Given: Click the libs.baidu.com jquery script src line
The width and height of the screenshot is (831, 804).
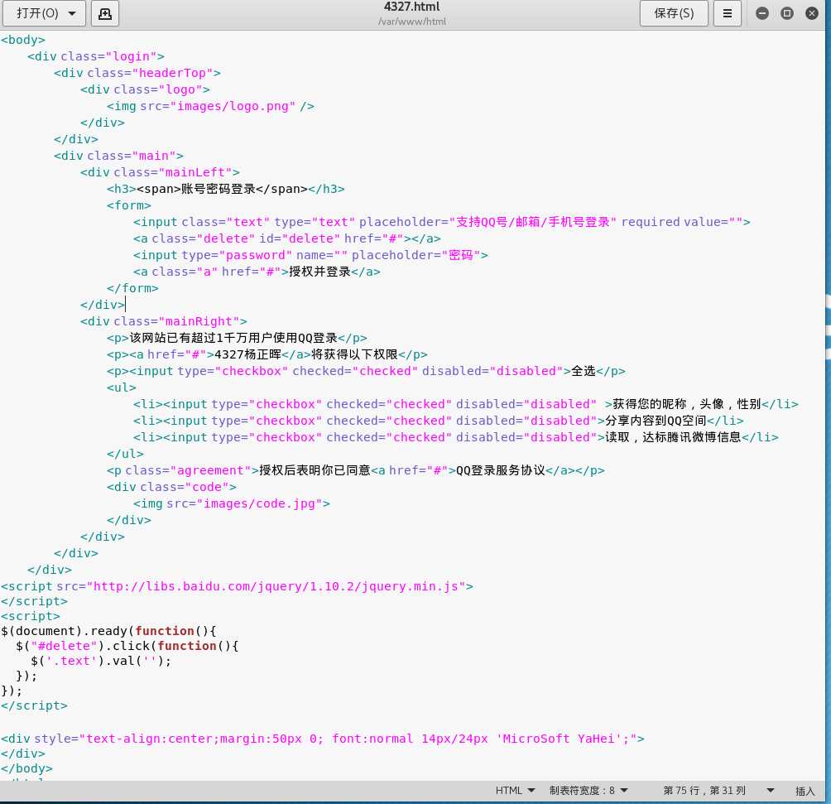Looking at the screenshot, I should pos(238,586).
